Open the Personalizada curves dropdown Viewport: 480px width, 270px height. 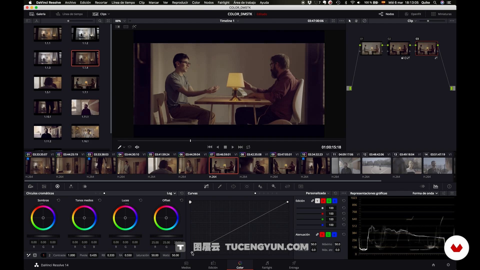pyautogui.click(x=317, y=193)
